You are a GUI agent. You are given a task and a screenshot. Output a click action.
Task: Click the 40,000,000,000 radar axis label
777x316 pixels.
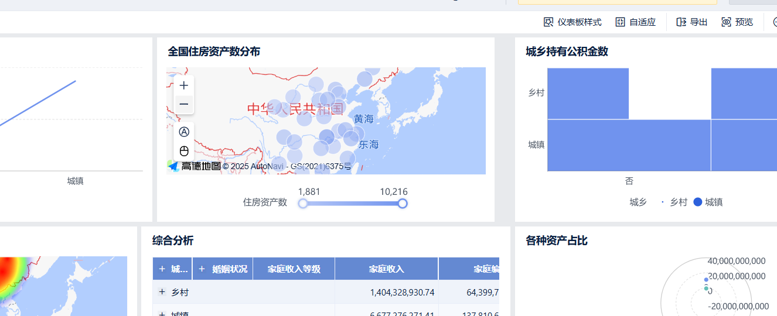click(x=737, y=261)
